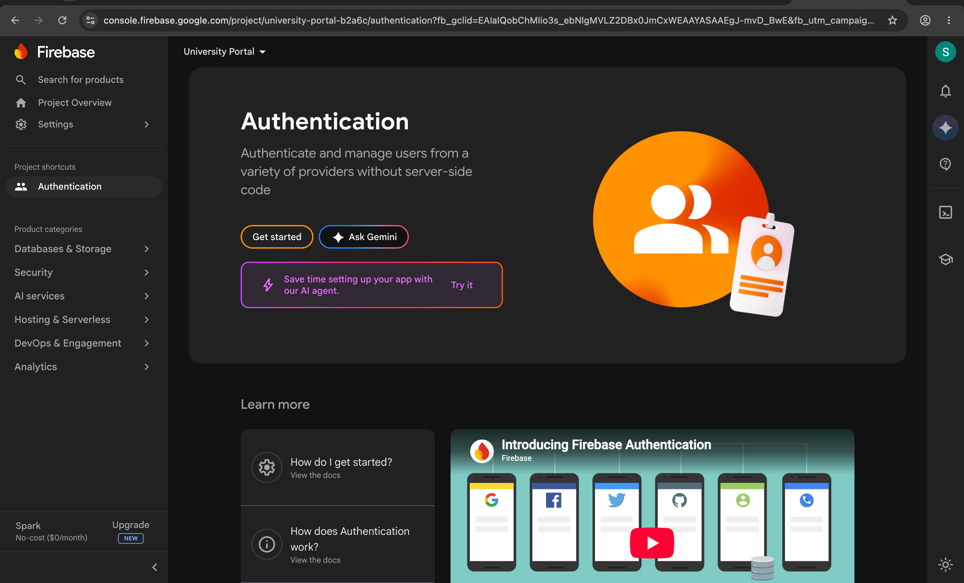This screenshot has width=964, height=583.
Task: Open the learning graduation cap icon
Action: (x=945, y=259)
